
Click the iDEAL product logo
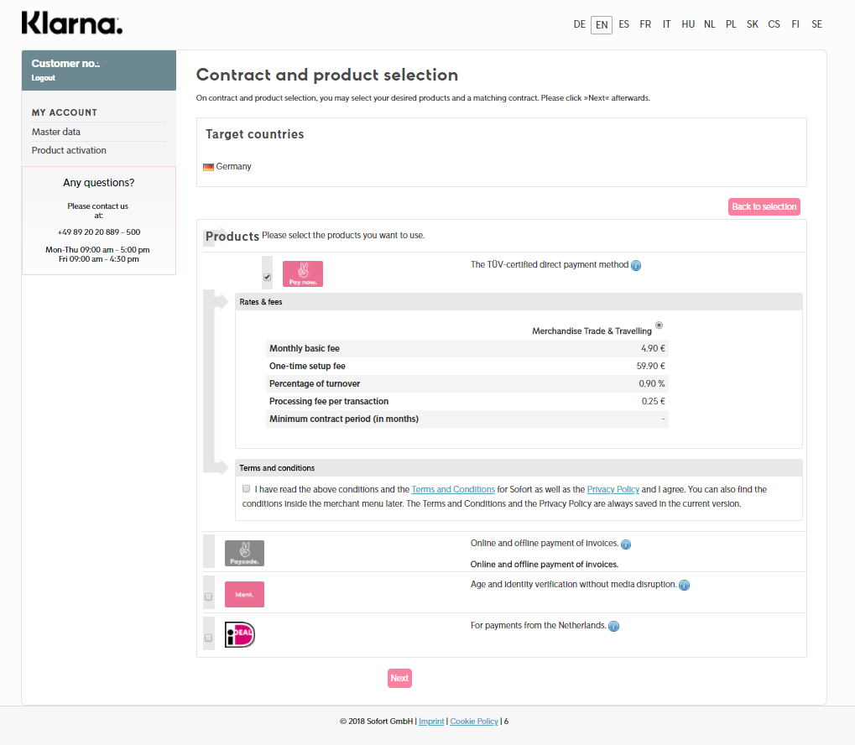(x=240, y=635)
